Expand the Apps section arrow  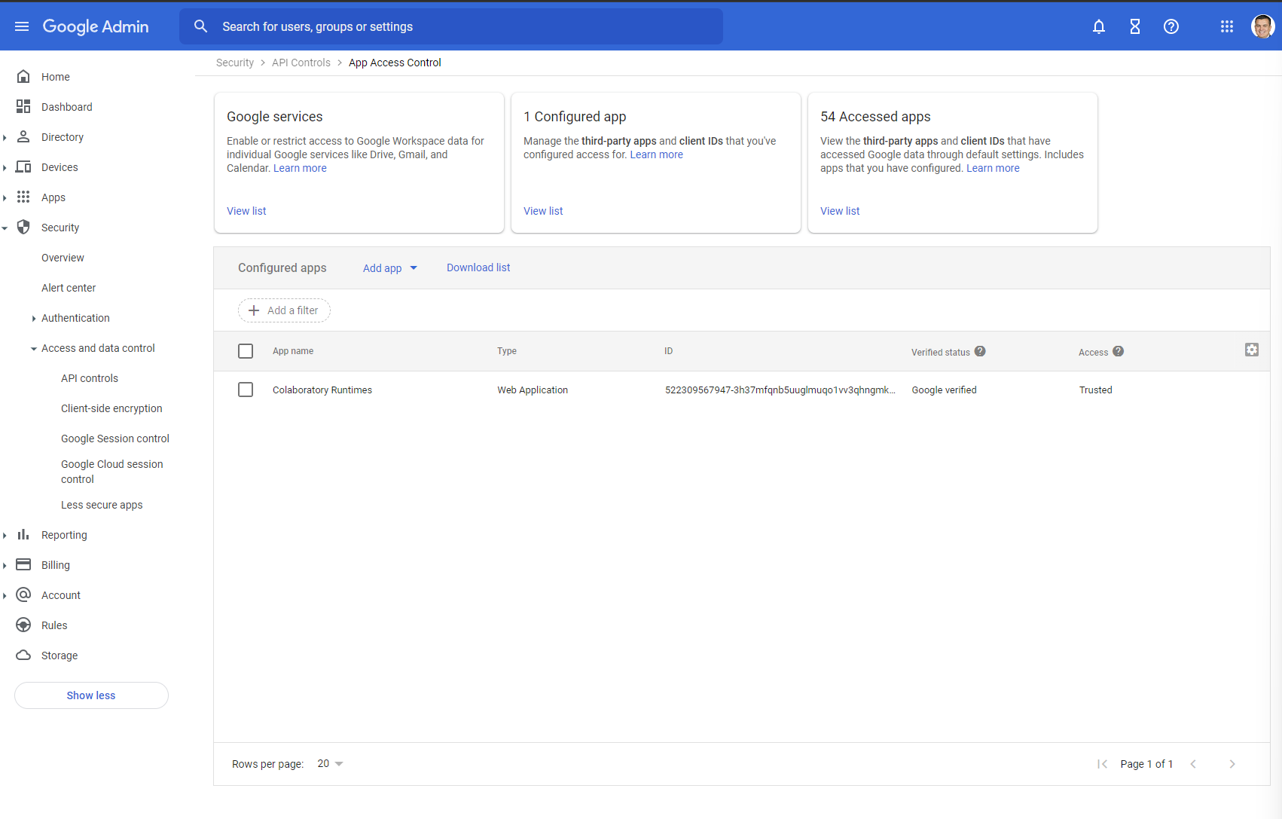[5, 198]
